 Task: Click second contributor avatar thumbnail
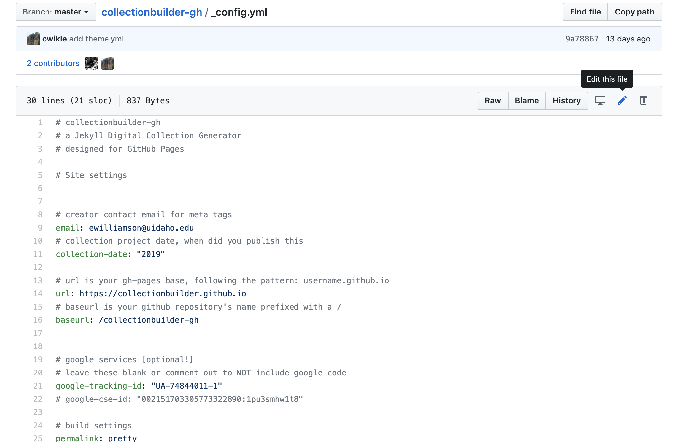coord(108,63)
